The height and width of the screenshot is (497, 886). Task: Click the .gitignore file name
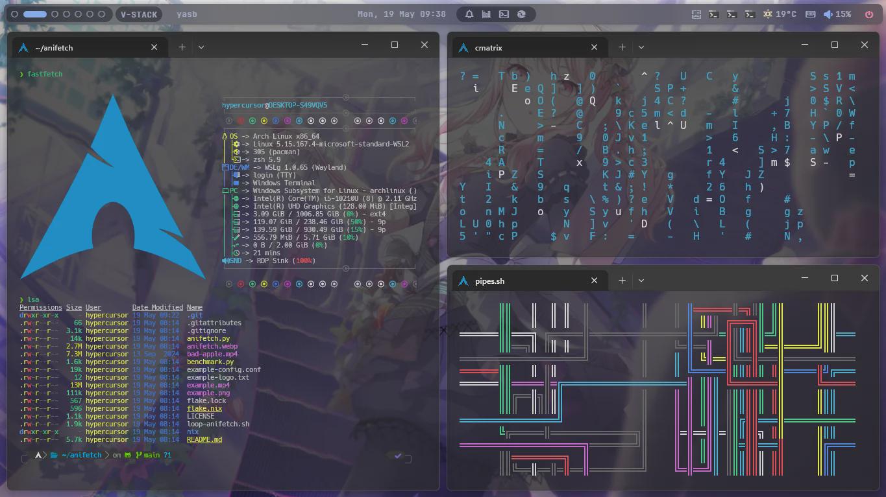tap(206, 330)
